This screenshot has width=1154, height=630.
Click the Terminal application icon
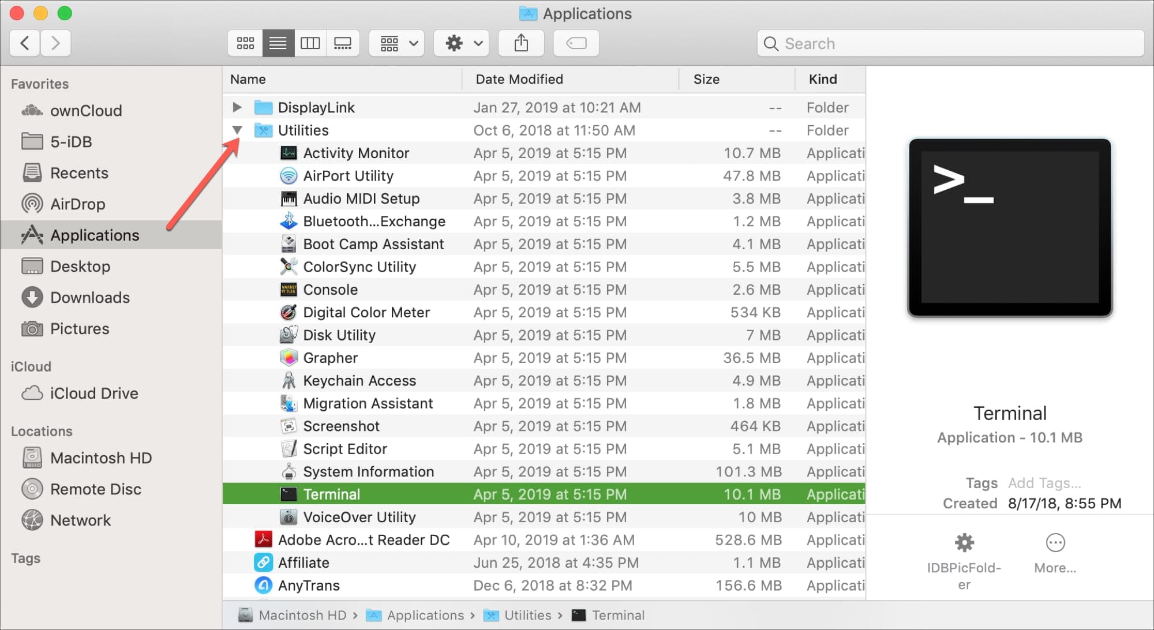tap(287, 494)
